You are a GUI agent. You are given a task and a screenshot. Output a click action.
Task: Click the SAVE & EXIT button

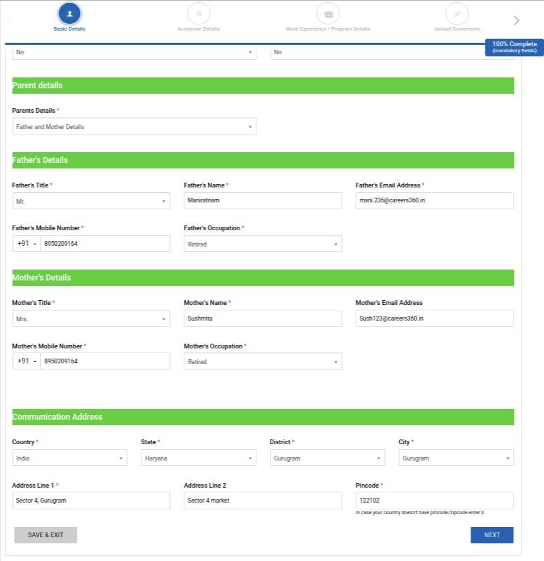(45, 535)
